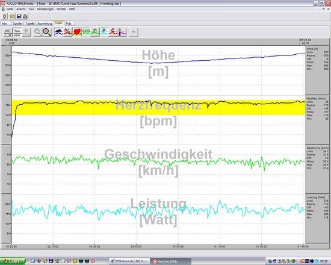Viewport: 331px width, 265px height.
Task: Toggle the heart rate curve icon
Action: [x=77, y=32]
